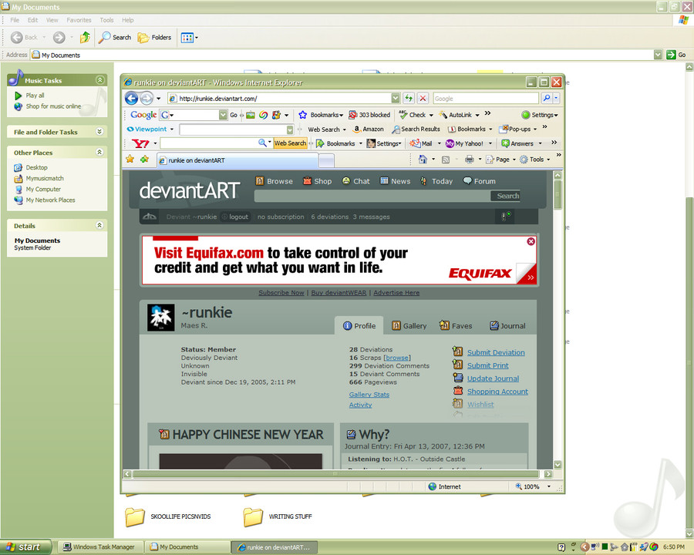Click the Yahoo! logo icon
694x555 pixels.
tap(140, 143)
